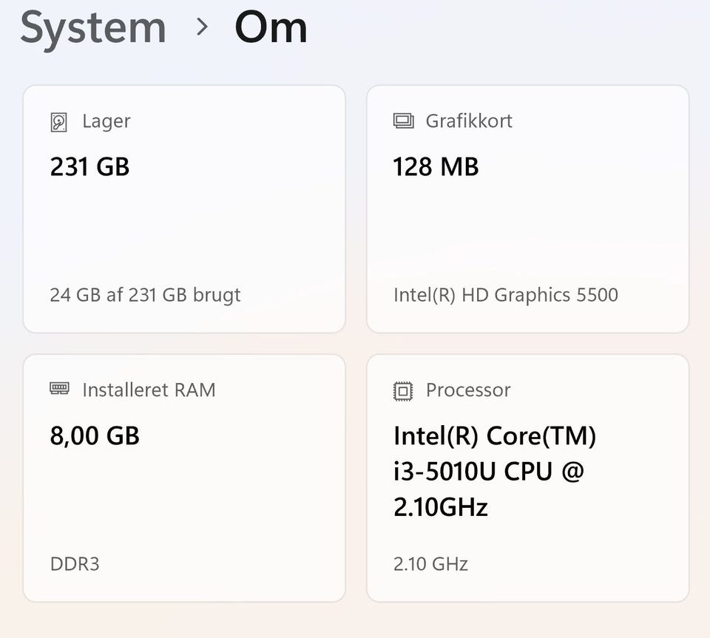
Task: Click the '24 GB af 231 GB brugt' text
Action: coord(145,295)
